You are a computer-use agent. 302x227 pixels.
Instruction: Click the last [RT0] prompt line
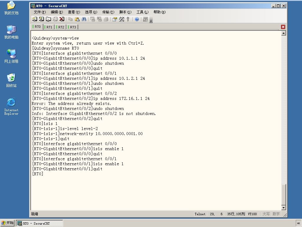[x=37, y=174]
